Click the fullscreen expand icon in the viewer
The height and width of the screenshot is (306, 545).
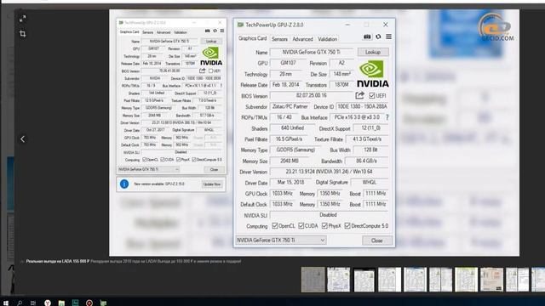tap(23, 19)
